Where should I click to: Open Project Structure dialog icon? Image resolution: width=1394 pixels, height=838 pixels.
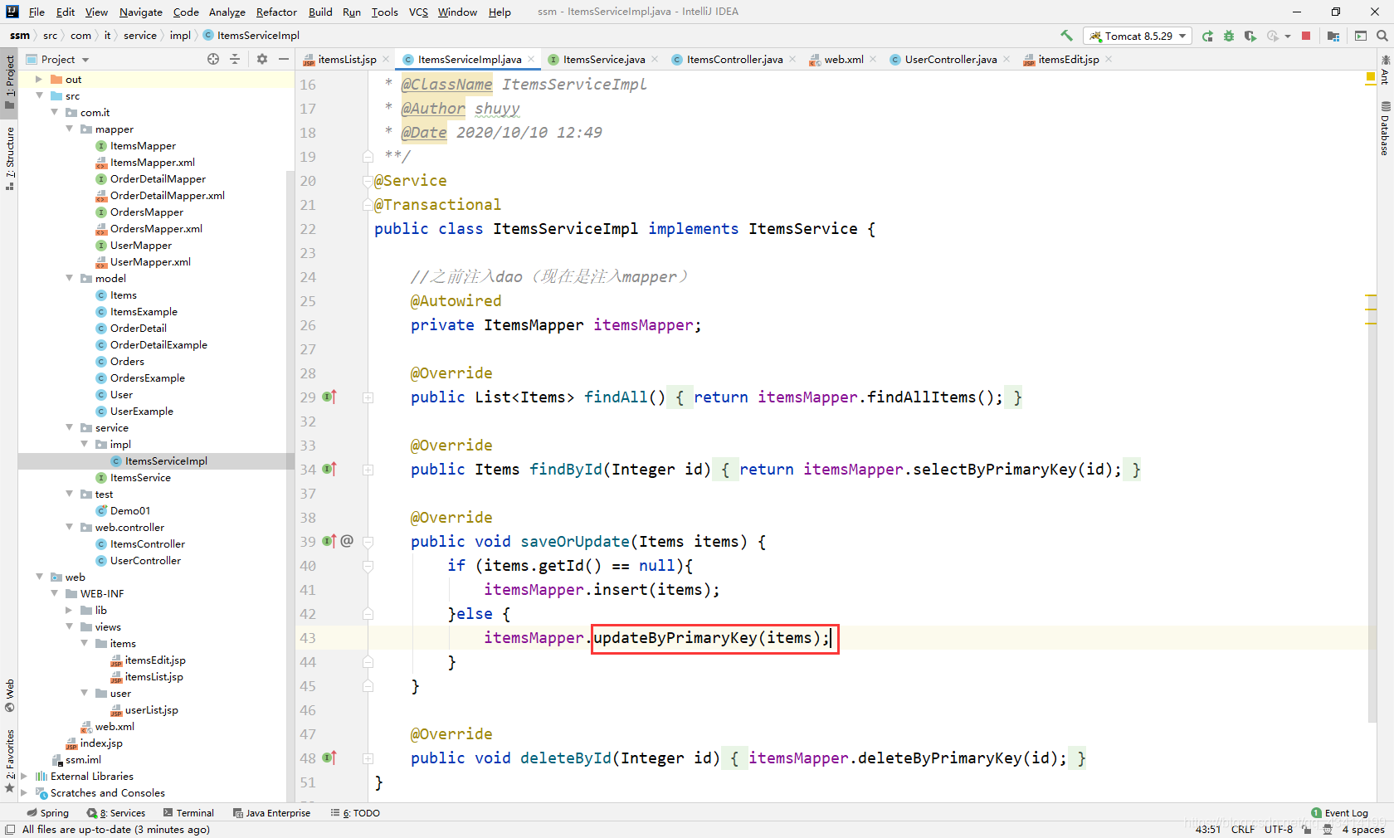(1333, 36)
